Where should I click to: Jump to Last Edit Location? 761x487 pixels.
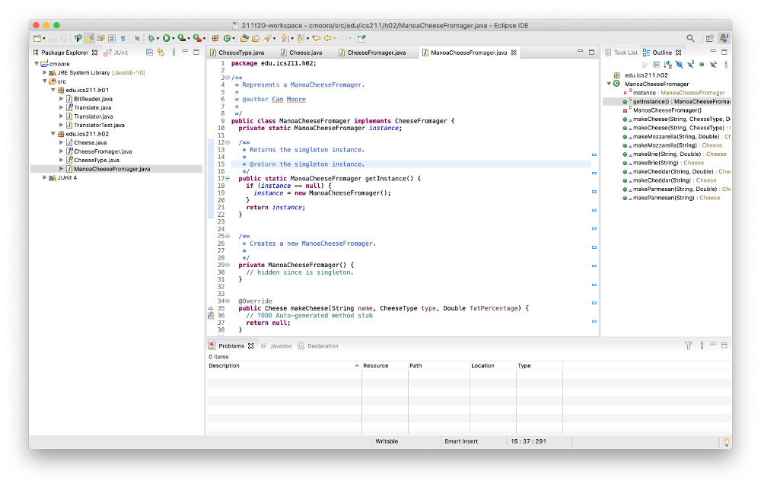tap(317, 38)
